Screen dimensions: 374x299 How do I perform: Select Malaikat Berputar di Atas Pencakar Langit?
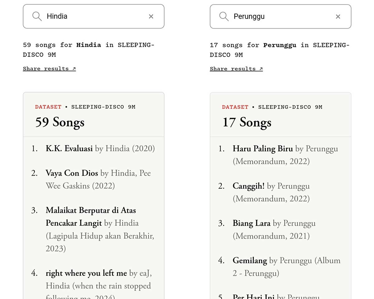pyautogui.click(x=91, y=217)
